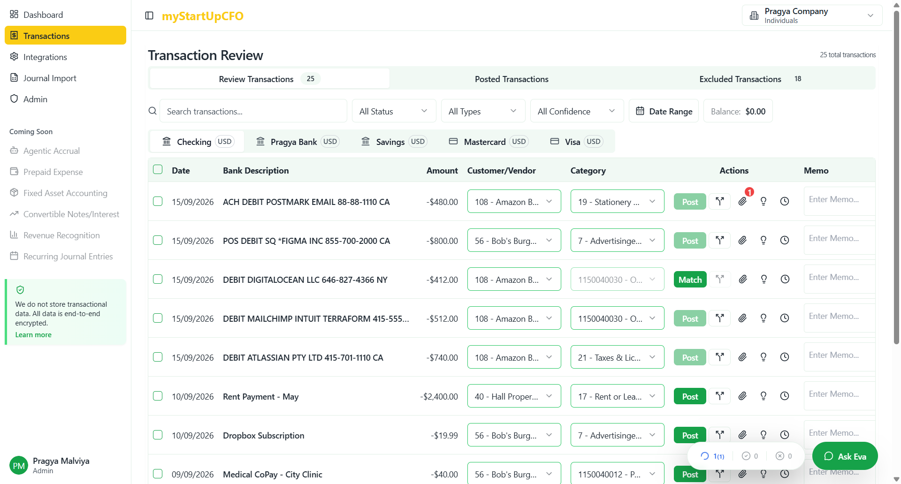This screenshot has width=901, height=484.
Task: Open history clock on Dropbox Subscription row
Action: pyautogui.click(x=784, y=435)
